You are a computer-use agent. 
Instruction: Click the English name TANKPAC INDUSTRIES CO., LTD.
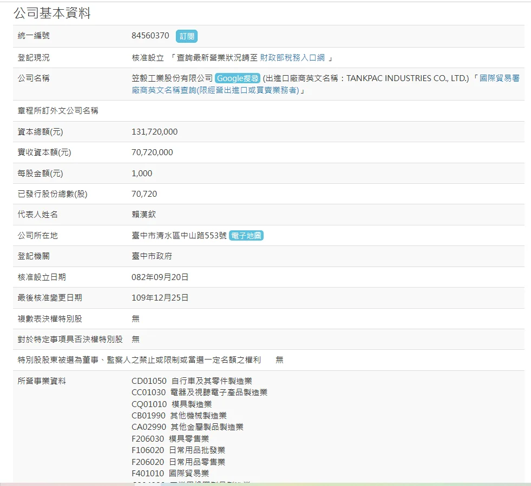point(407,78)
